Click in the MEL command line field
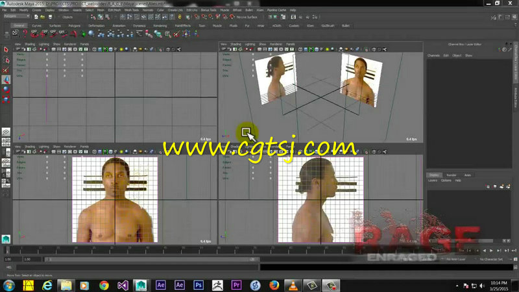519x292 pixels. click(137, 267)
